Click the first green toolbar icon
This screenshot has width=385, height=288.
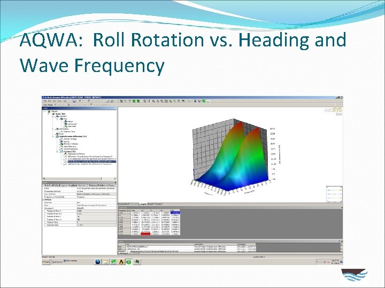pyautogui.click(x=134, y=101)
